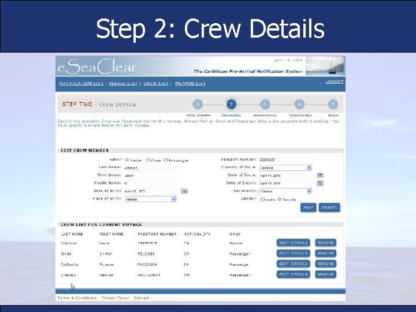Open the Crew List menu
This screenshot has width=416, height=312.
(x=156, y=83)
